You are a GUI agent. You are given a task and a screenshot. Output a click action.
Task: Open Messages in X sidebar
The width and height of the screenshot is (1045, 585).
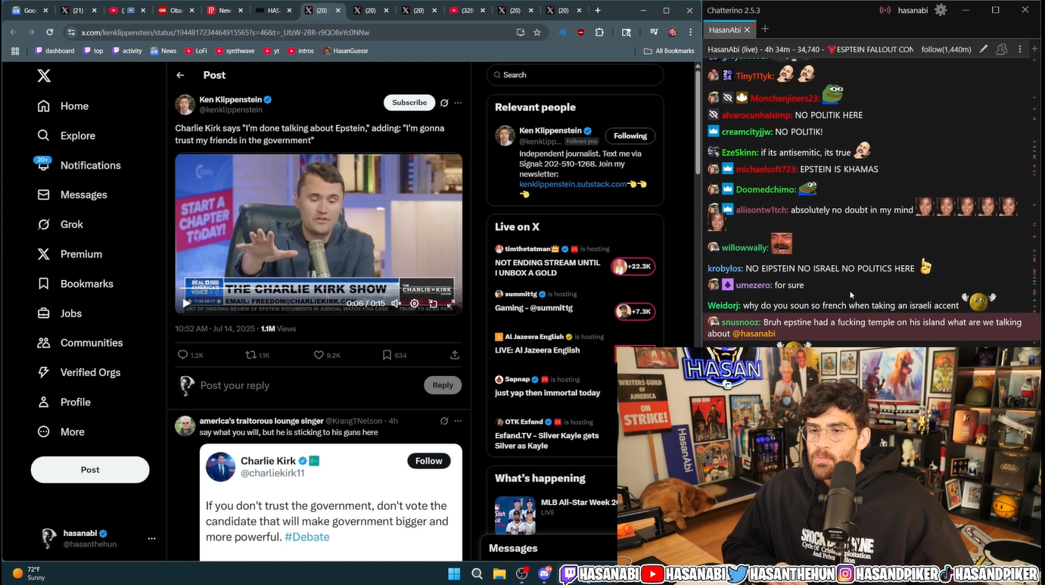tap(73, 194)
